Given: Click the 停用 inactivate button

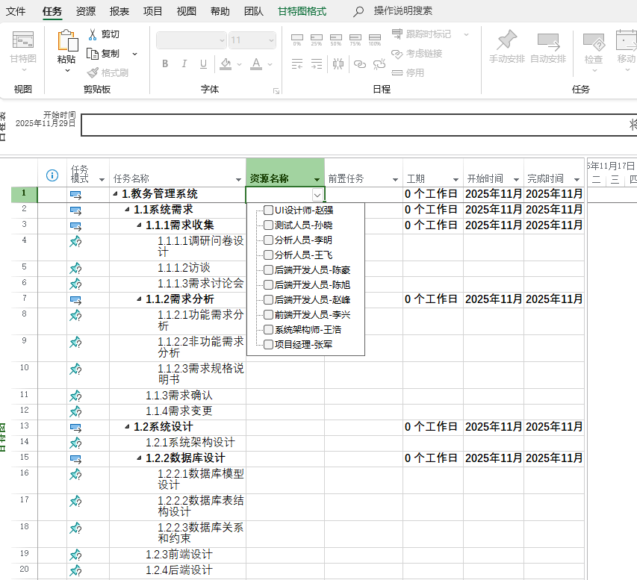Looking at the screenshot, I should (x=408, y=72).
